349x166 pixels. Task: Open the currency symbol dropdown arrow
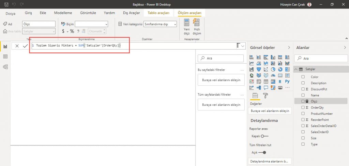[67, 32]
